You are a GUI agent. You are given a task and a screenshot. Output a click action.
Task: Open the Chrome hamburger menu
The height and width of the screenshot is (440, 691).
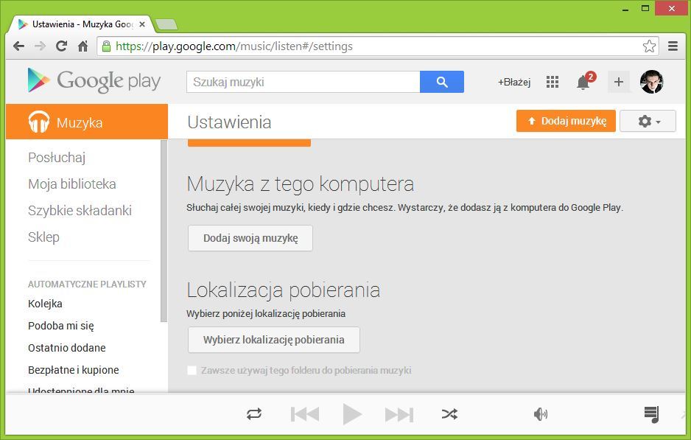point(673,46)
